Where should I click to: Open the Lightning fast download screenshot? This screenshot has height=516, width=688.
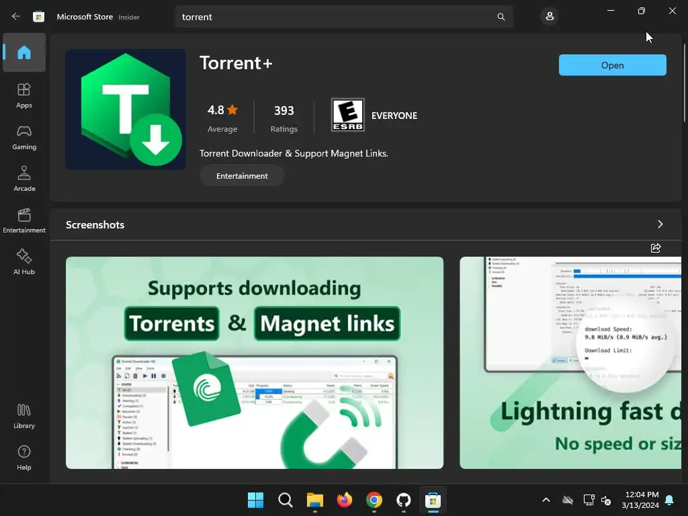coord(570,362)
